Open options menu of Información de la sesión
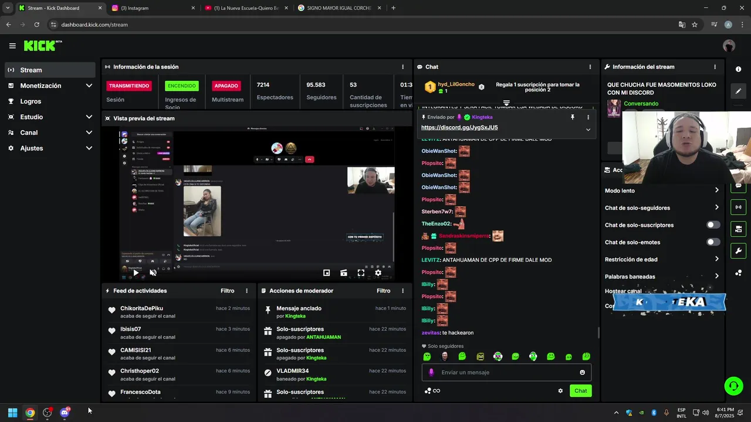This screenshot has width=751, height=422. pyautogui.click(x=402, y=67)
